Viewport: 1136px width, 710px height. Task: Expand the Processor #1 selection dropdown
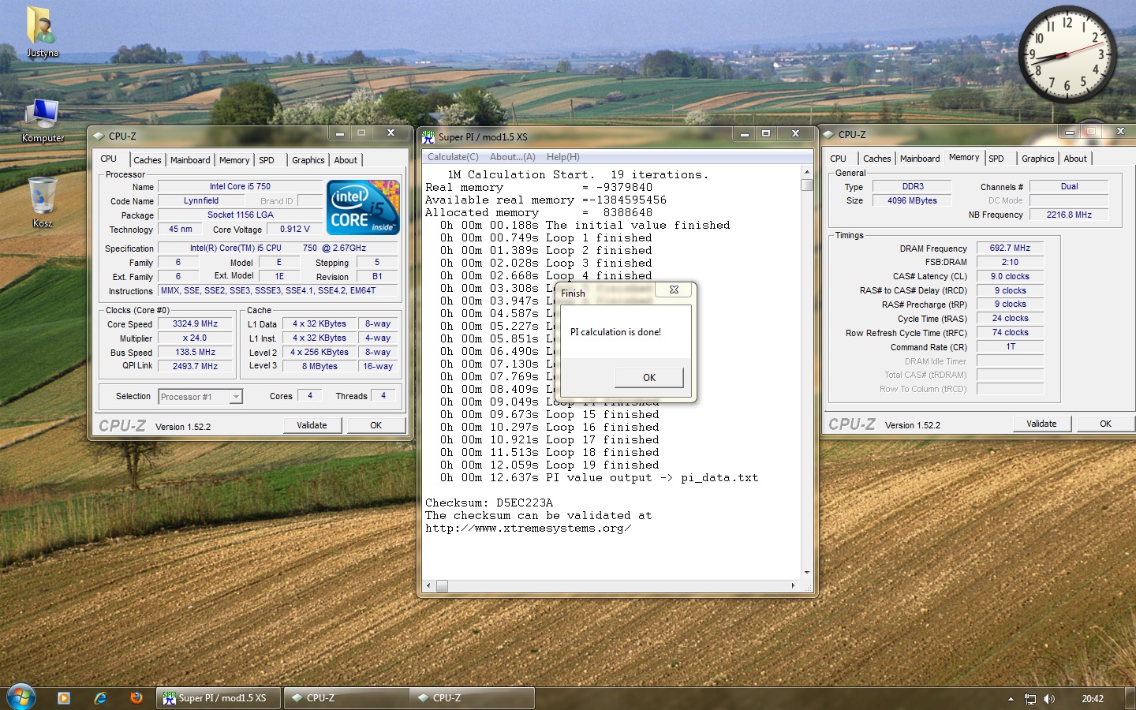point(236,397)
